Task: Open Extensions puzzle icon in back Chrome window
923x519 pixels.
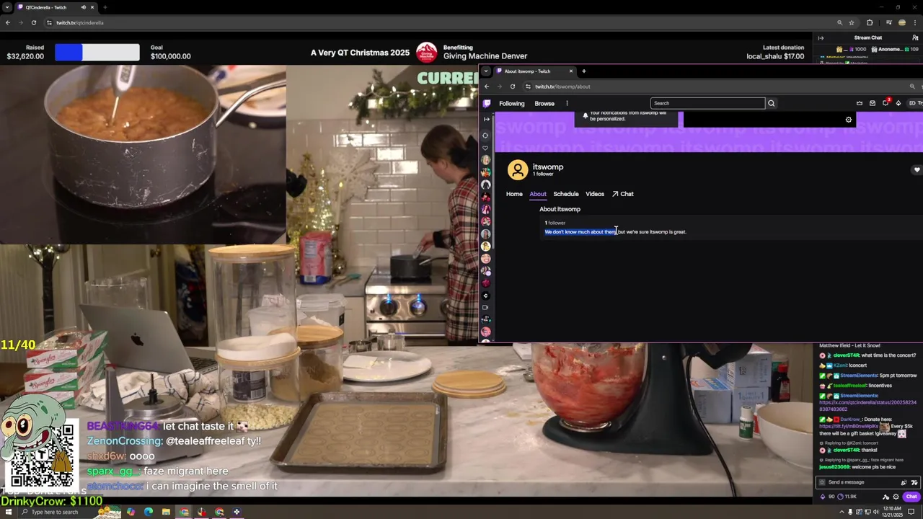Action: coord(870,22)
